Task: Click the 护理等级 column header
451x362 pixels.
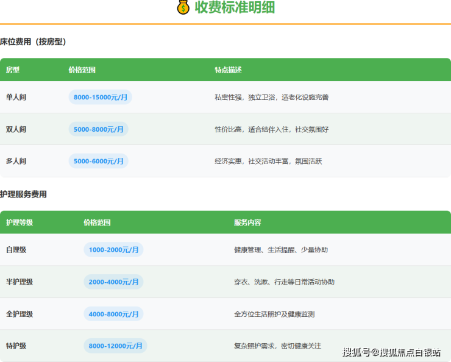Action: [20, 223]
